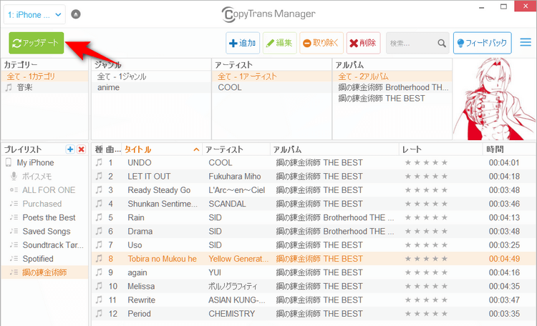The width and height of the screenshot is (537, 326).
Task: Select My iPhone in playlist panel
Action: [44, 163]
